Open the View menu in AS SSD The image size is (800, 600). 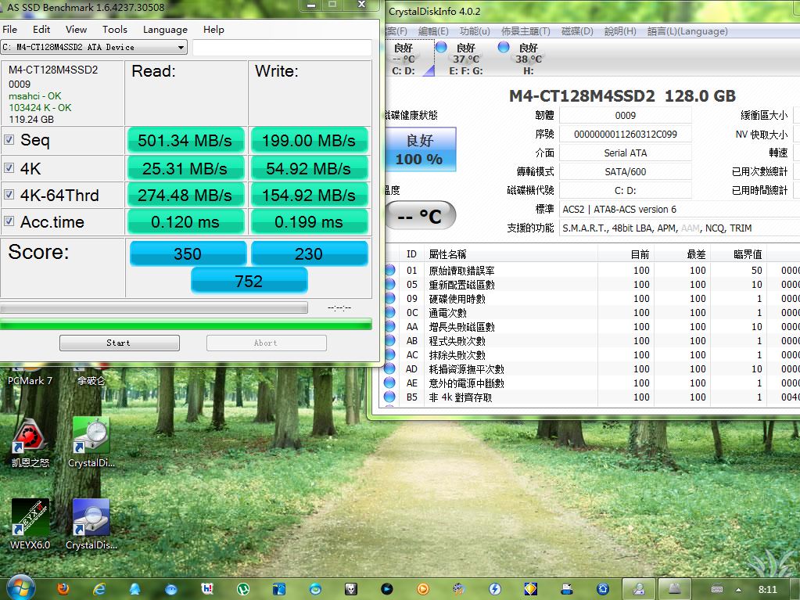point(76,29)
